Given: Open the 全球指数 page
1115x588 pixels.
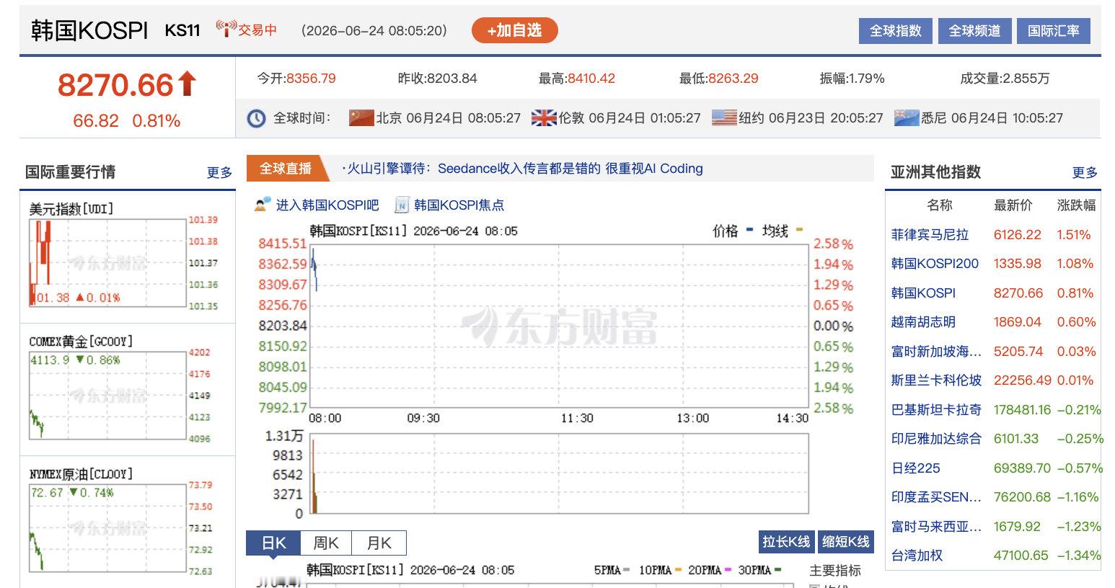Looking at the screenshot, I should pyautogui.click(x=895, y=31).
